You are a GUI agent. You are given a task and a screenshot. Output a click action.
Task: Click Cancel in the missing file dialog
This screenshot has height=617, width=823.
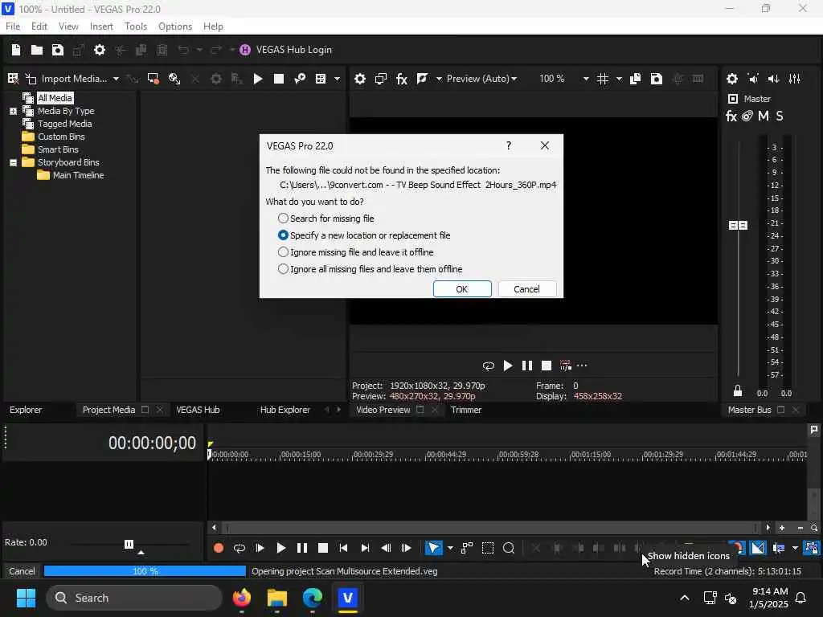coord(526,289)
